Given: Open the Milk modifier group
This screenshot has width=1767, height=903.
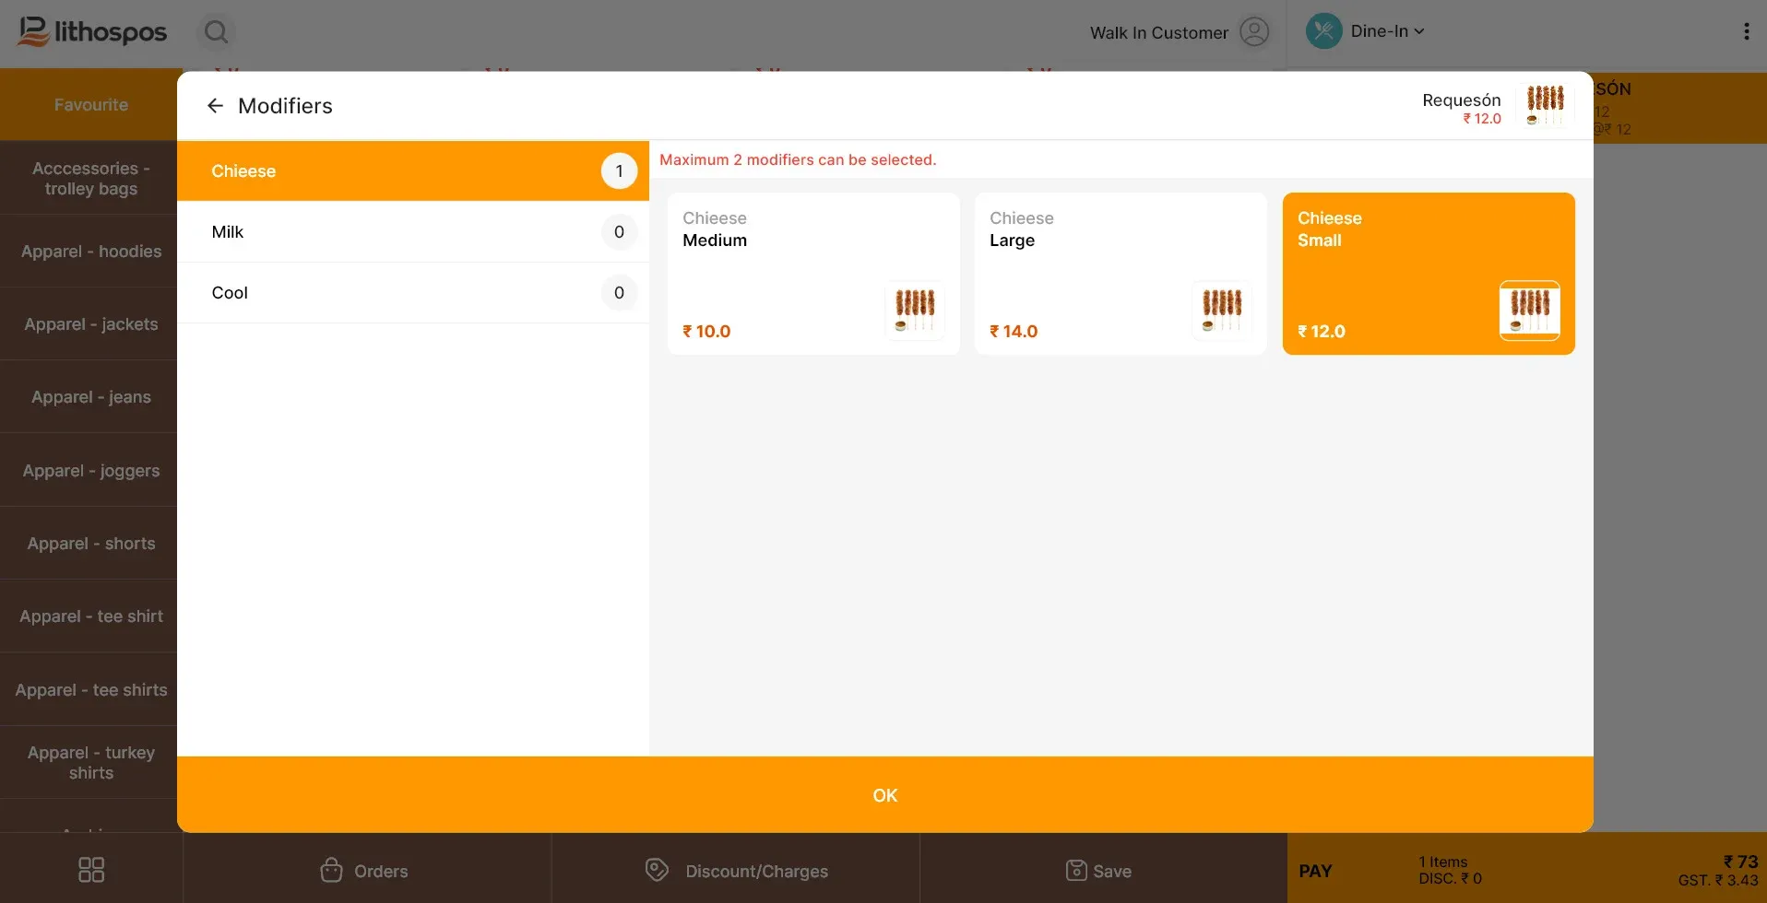Looking at the screenshot, I should (413, 232).
